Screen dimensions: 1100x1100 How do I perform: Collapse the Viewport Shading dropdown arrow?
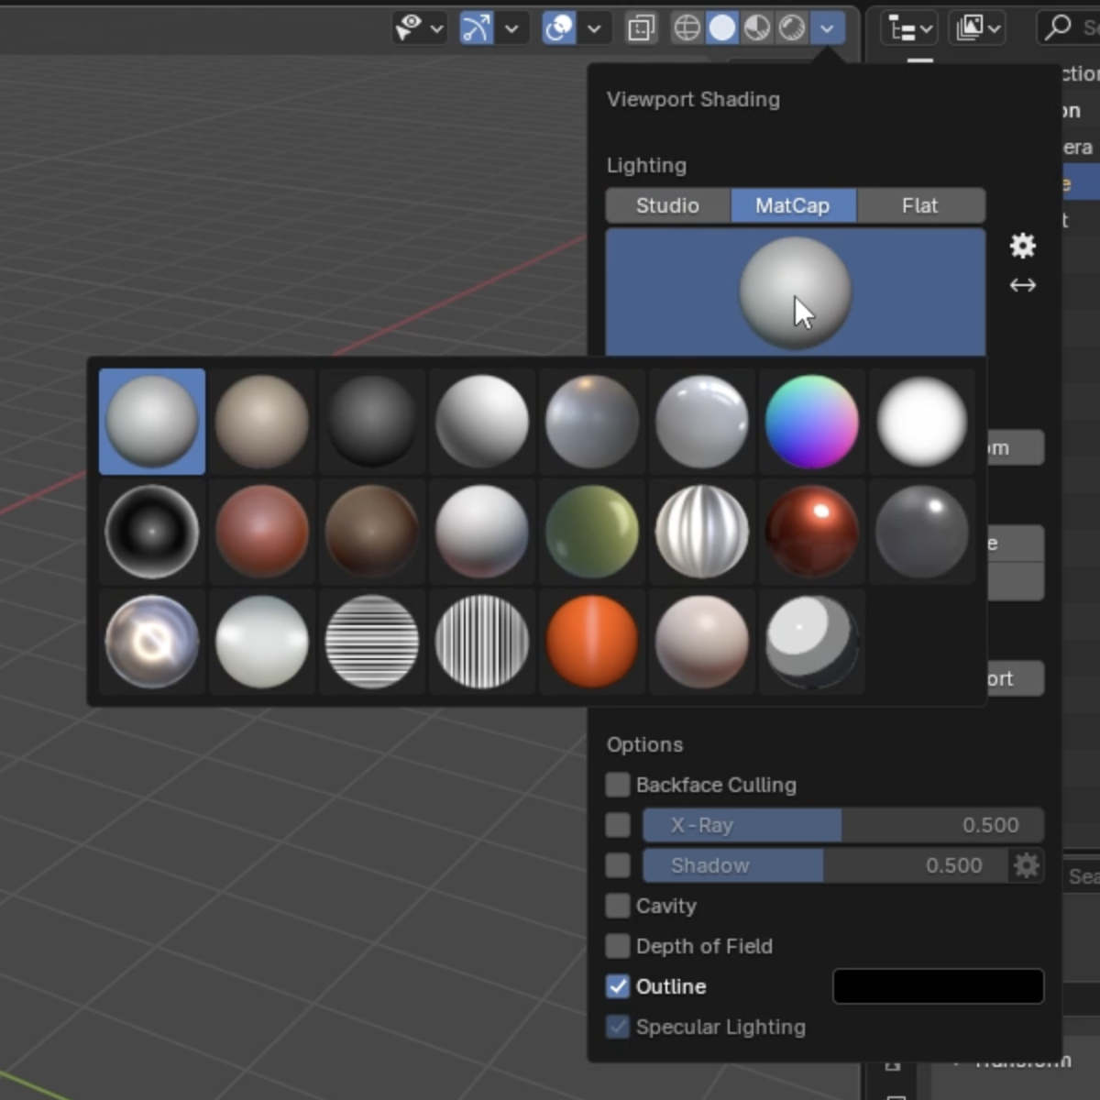(828, 28)
